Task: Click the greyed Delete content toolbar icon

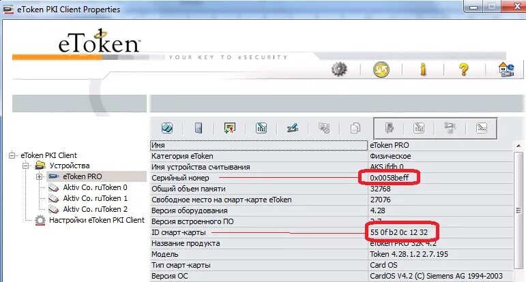Action: (324, 128)
